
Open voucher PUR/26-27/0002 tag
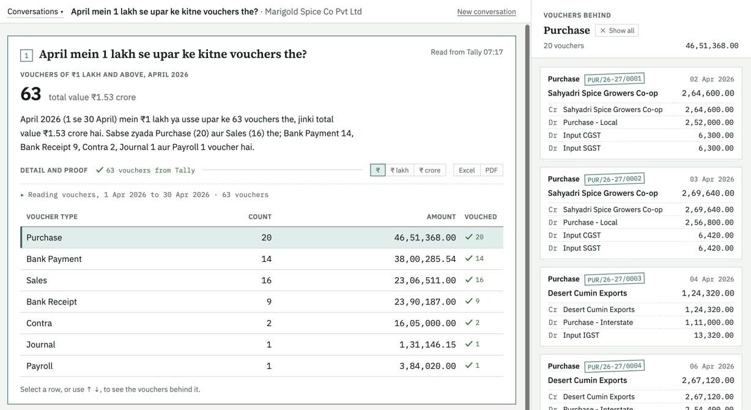click(615, 179)
